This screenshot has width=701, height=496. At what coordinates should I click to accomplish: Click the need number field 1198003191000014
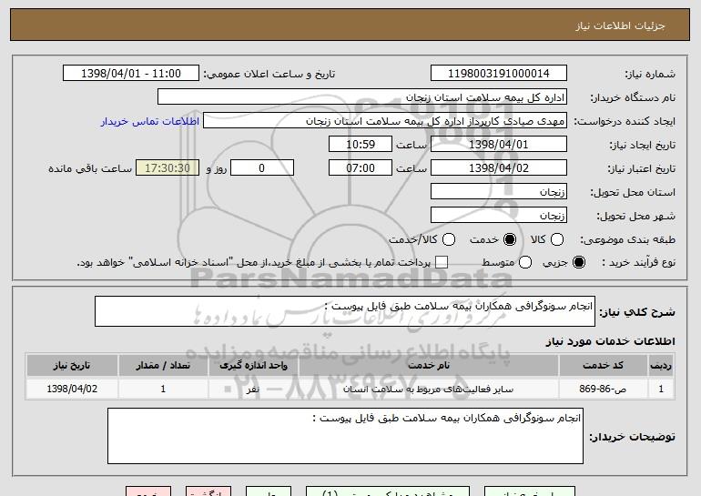[499, 74]
